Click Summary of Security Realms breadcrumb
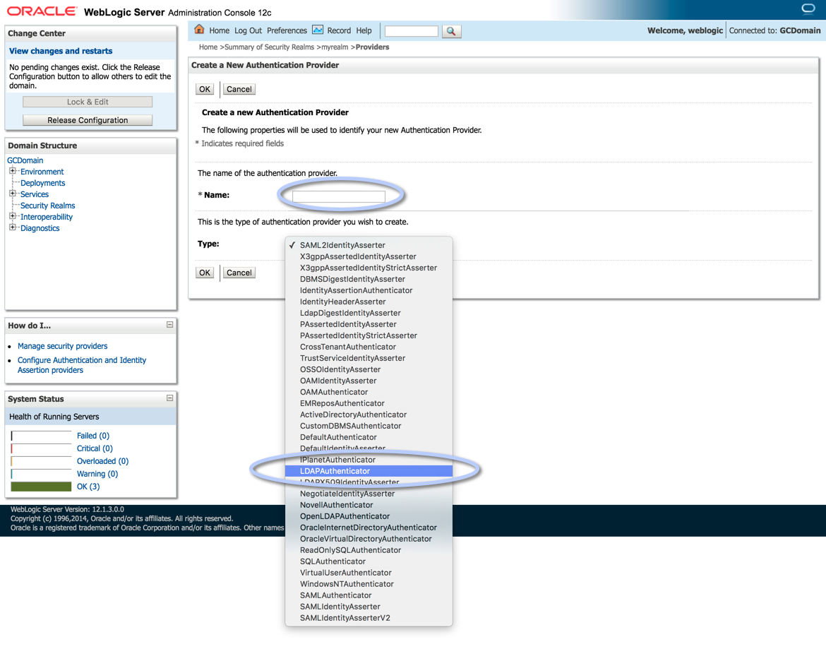 click(x=269, y=47)
